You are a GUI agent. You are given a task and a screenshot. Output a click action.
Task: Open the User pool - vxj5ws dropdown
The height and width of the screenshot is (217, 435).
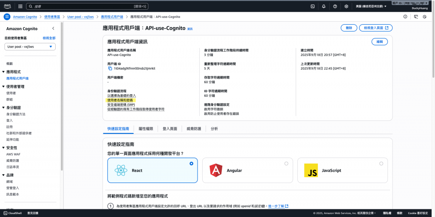click(x=30, y=47)
